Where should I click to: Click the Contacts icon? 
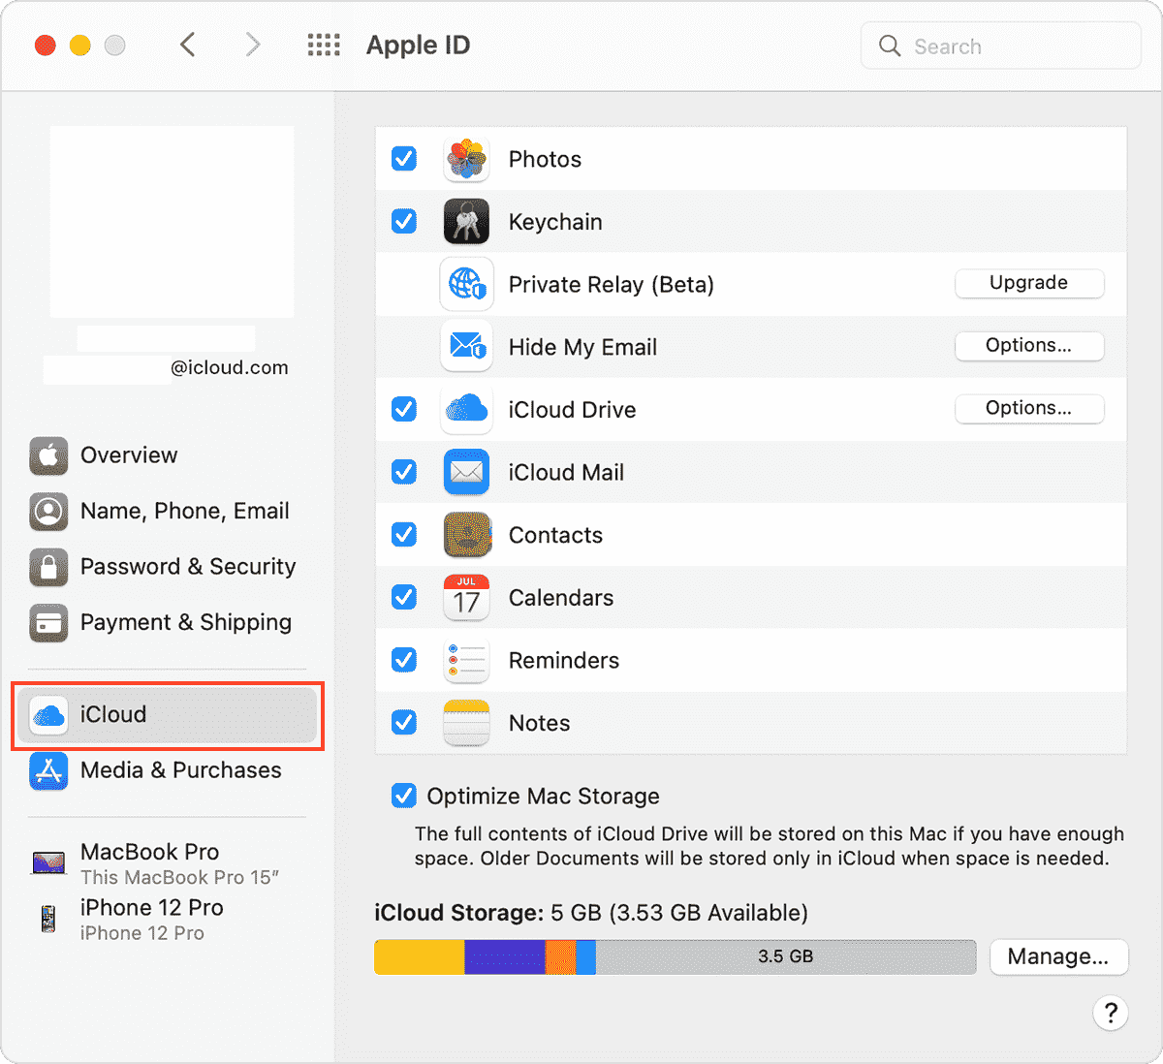(x=466, y=535)
